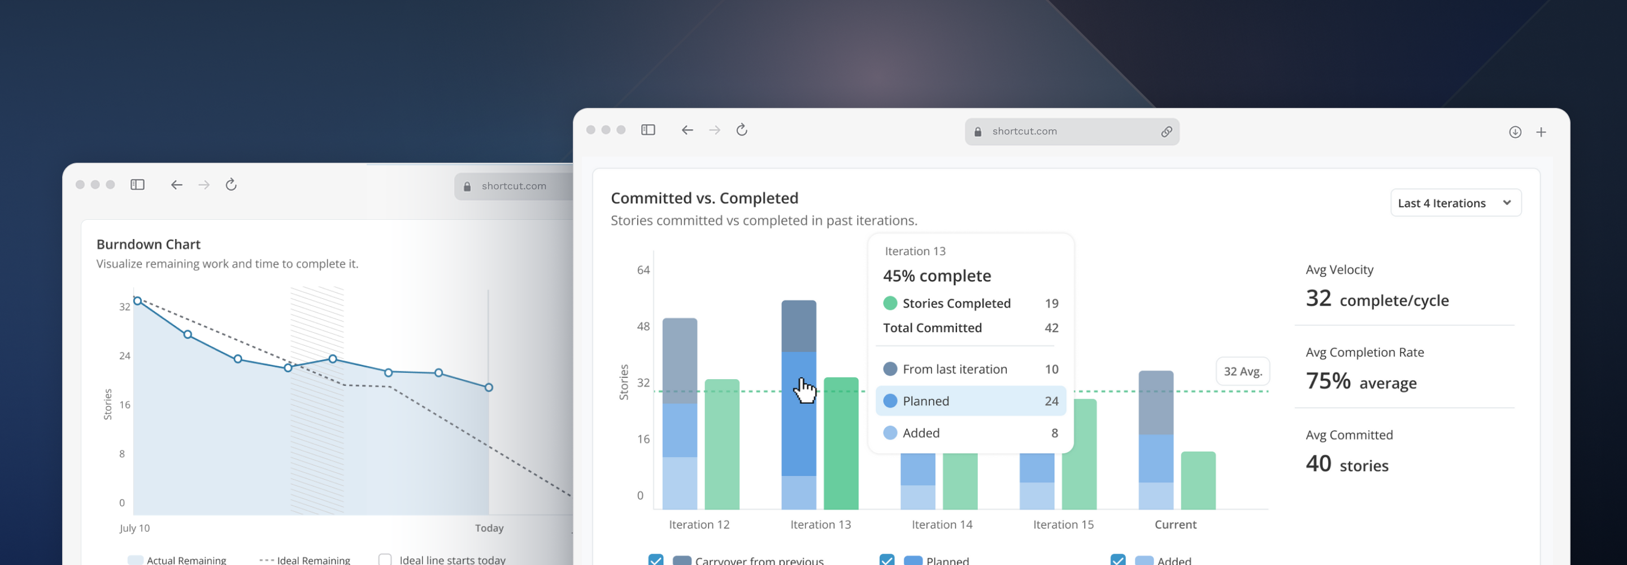Click the From last iteration dot in the tooltip
The width and height of the screenshot is (1627, 565).
click(890, 369)
